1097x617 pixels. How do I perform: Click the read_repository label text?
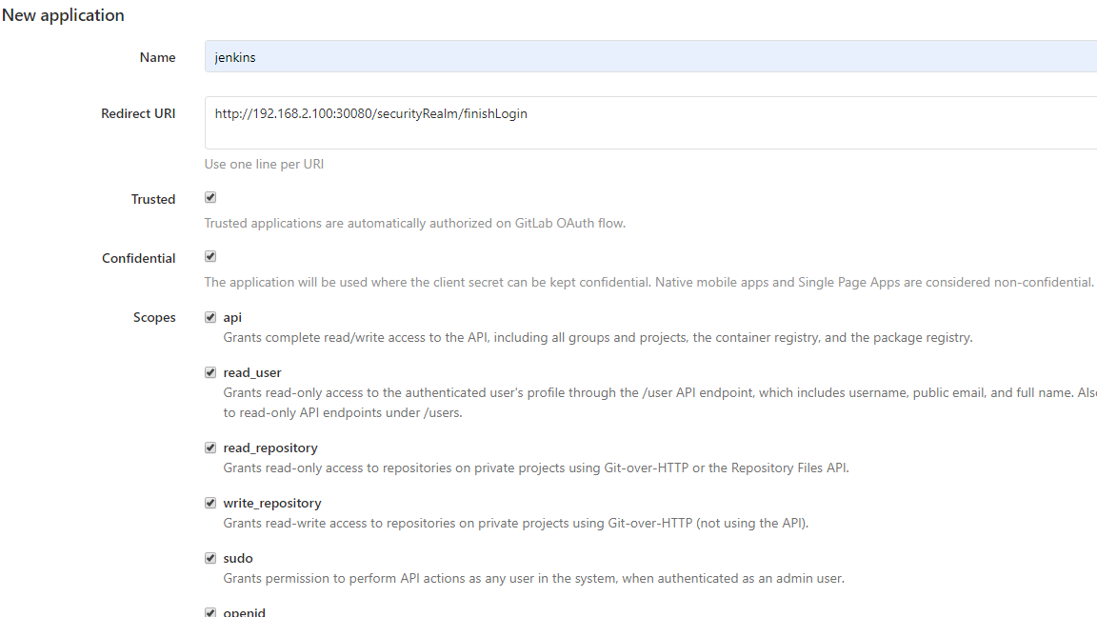click(x=270, y=448)
